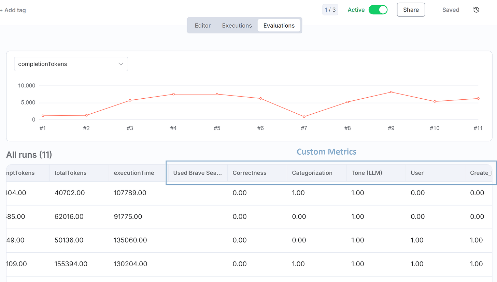Open the completionTokens metric dropdown

tap(71, 64)
